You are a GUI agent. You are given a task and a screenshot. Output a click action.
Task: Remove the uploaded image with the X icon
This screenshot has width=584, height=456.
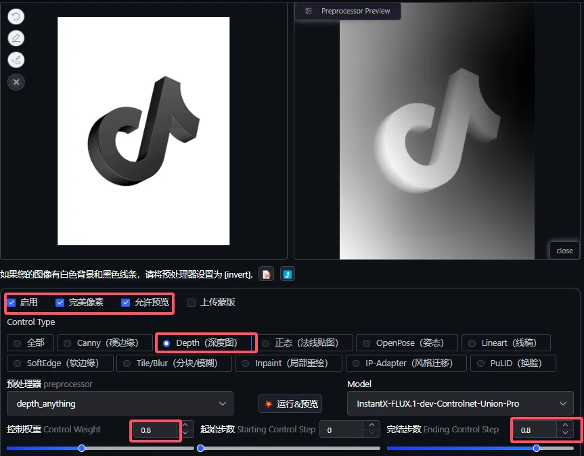tap(16, 82)
